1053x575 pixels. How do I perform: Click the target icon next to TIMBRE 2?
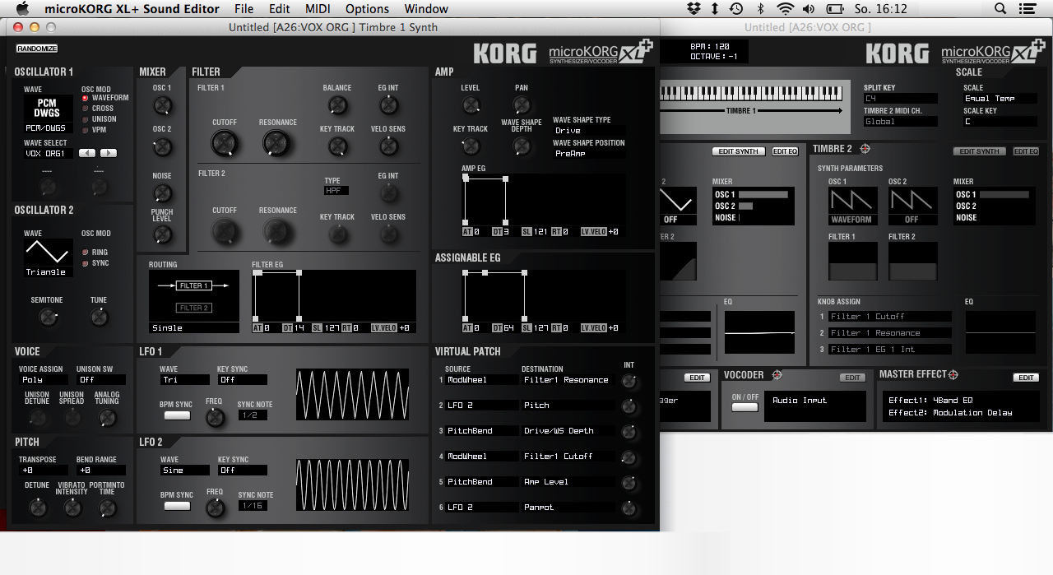pos(865,149)
